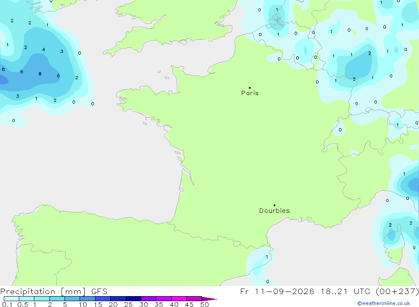Image resolution: width=419 pixels, height=307 pixels.
Task: Click the Corsica precipitation 2 mm value
Action: tap(390, 225)
